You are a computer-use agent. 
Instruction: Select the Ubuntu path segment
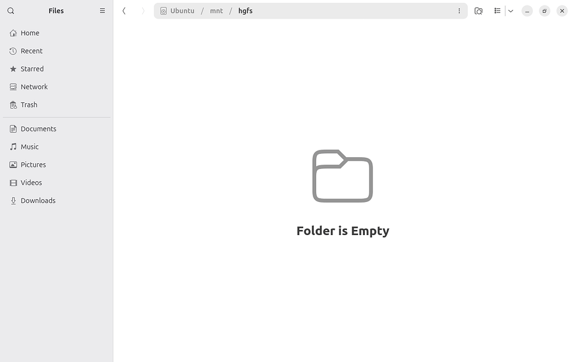click(x=177, y=11)
